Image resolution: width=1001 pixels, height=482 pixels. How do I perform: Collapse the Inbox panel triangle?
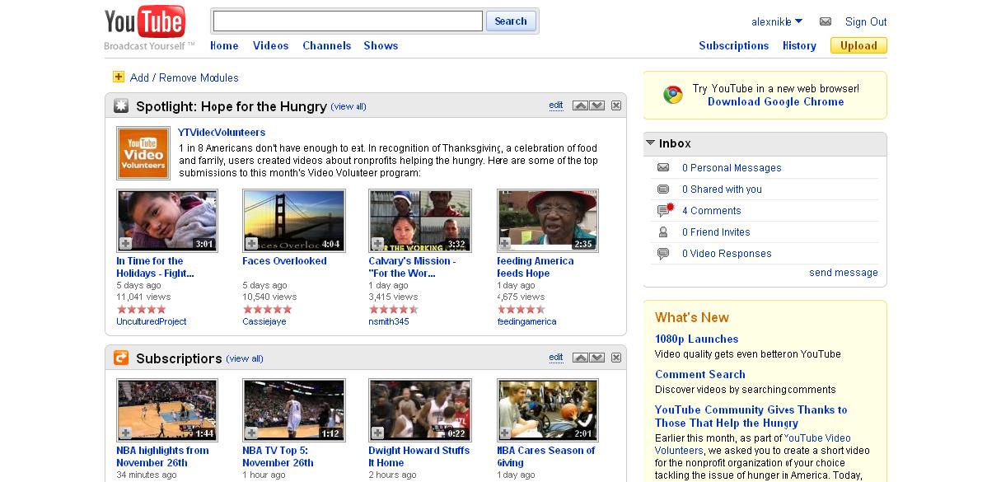point(650,143)
